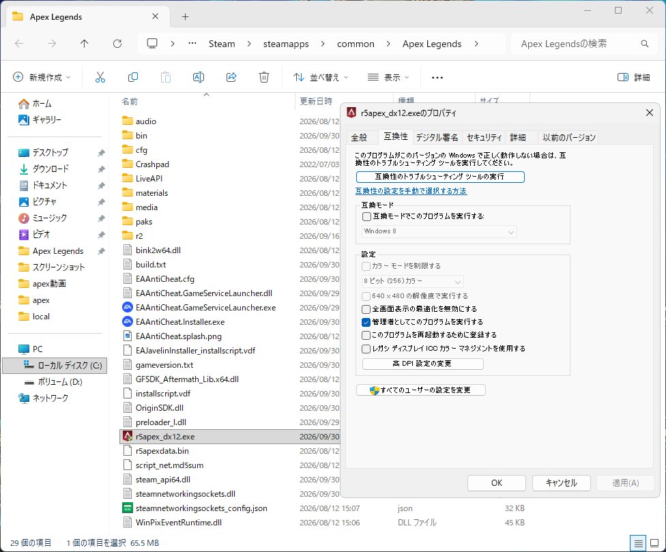Image resolution: width=666 pixels, height=552 pixels.
Task: Click steamapps in the breadcrumb
Action: click(x=286, y=44)
